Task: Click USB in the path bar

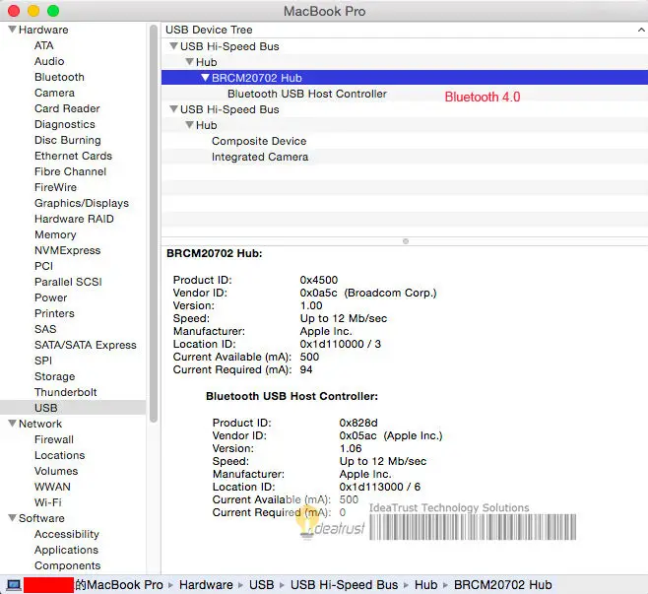Action: (261, 585)
